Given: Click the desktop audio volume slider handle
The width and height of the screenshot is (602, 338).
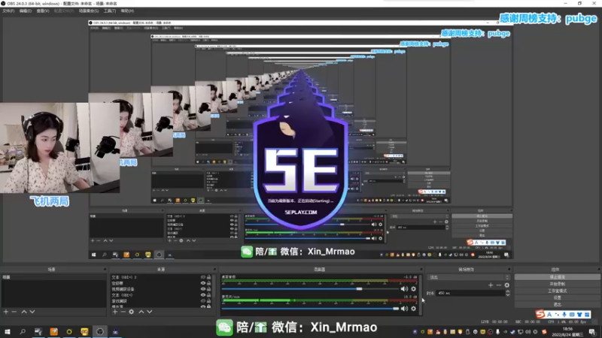Looking at the screenshot, I should [x=359, y=289].
